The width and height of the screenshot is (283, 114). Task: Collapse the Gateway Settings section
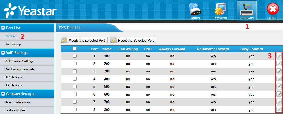click(3, 94)
